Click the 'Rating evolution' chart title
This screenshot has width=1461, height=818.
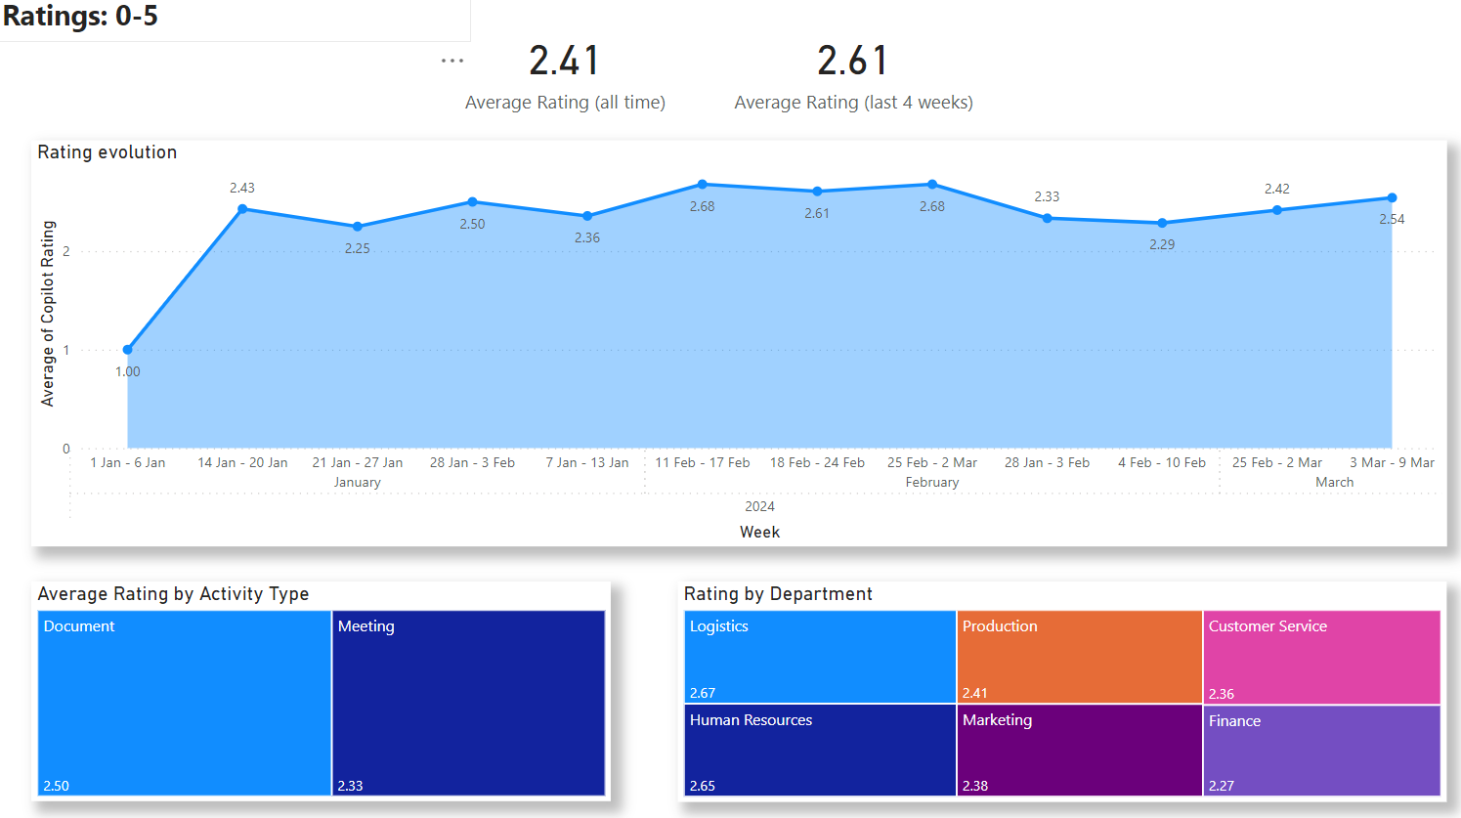(107, 152)
